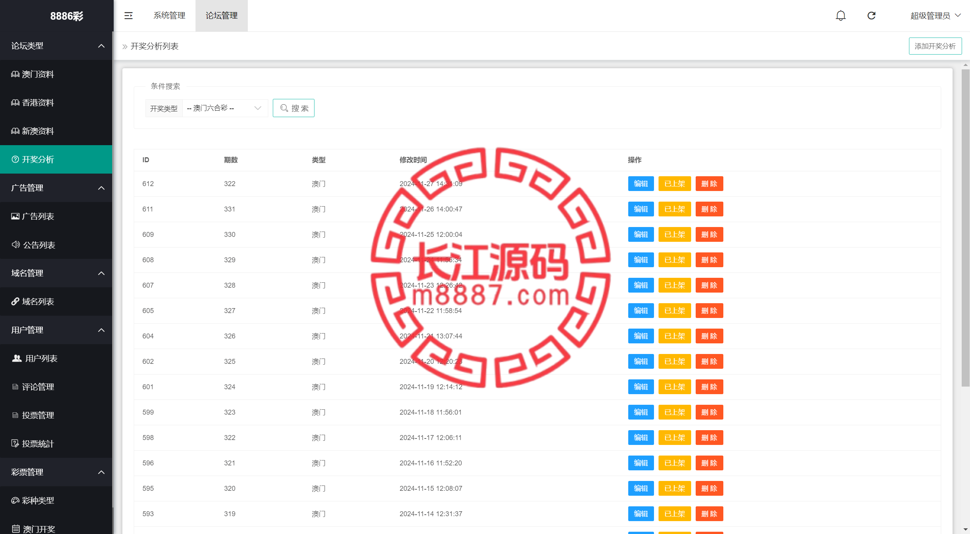Toggle 已上架 status for ID 605

674,311
